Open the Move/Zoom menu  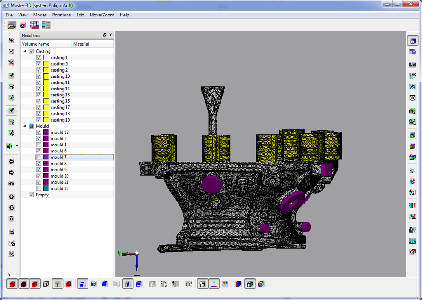tap(102, 15)
